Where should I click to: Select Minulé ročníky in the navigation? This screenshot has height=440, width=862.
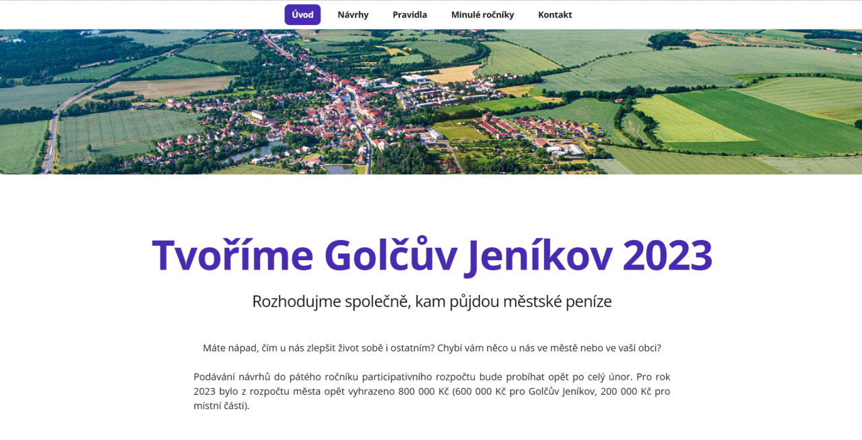coord(482,15)
